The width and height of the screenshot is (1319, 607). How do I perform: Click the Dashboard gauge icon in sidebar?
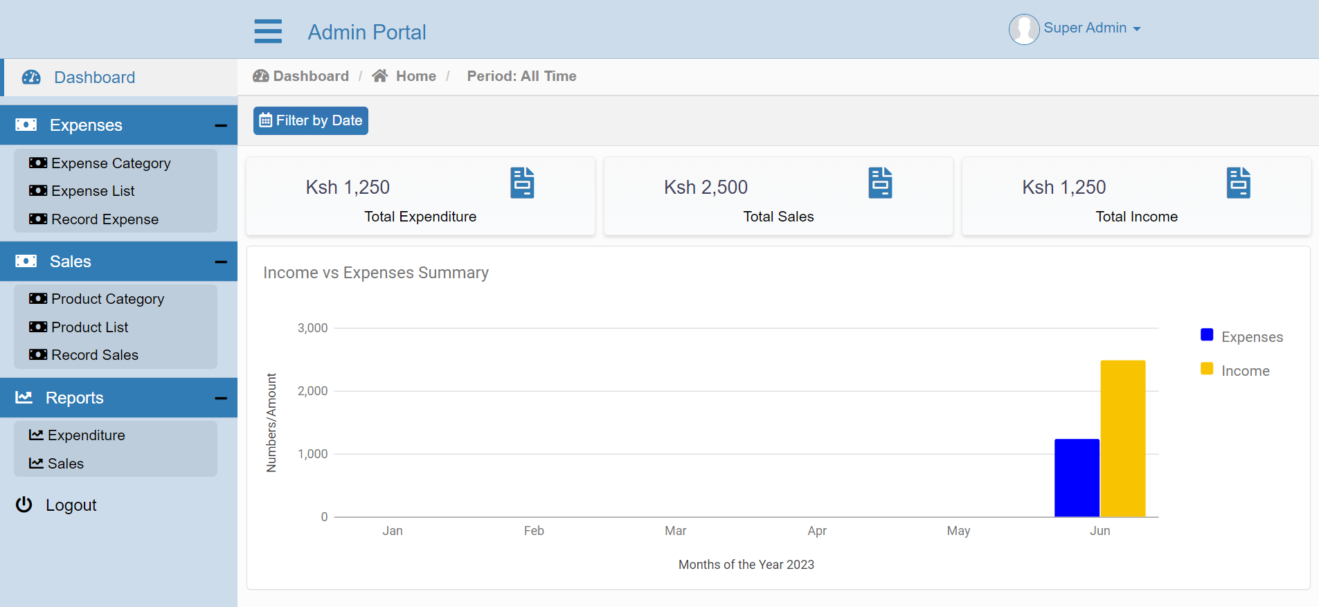click(31, 78)
